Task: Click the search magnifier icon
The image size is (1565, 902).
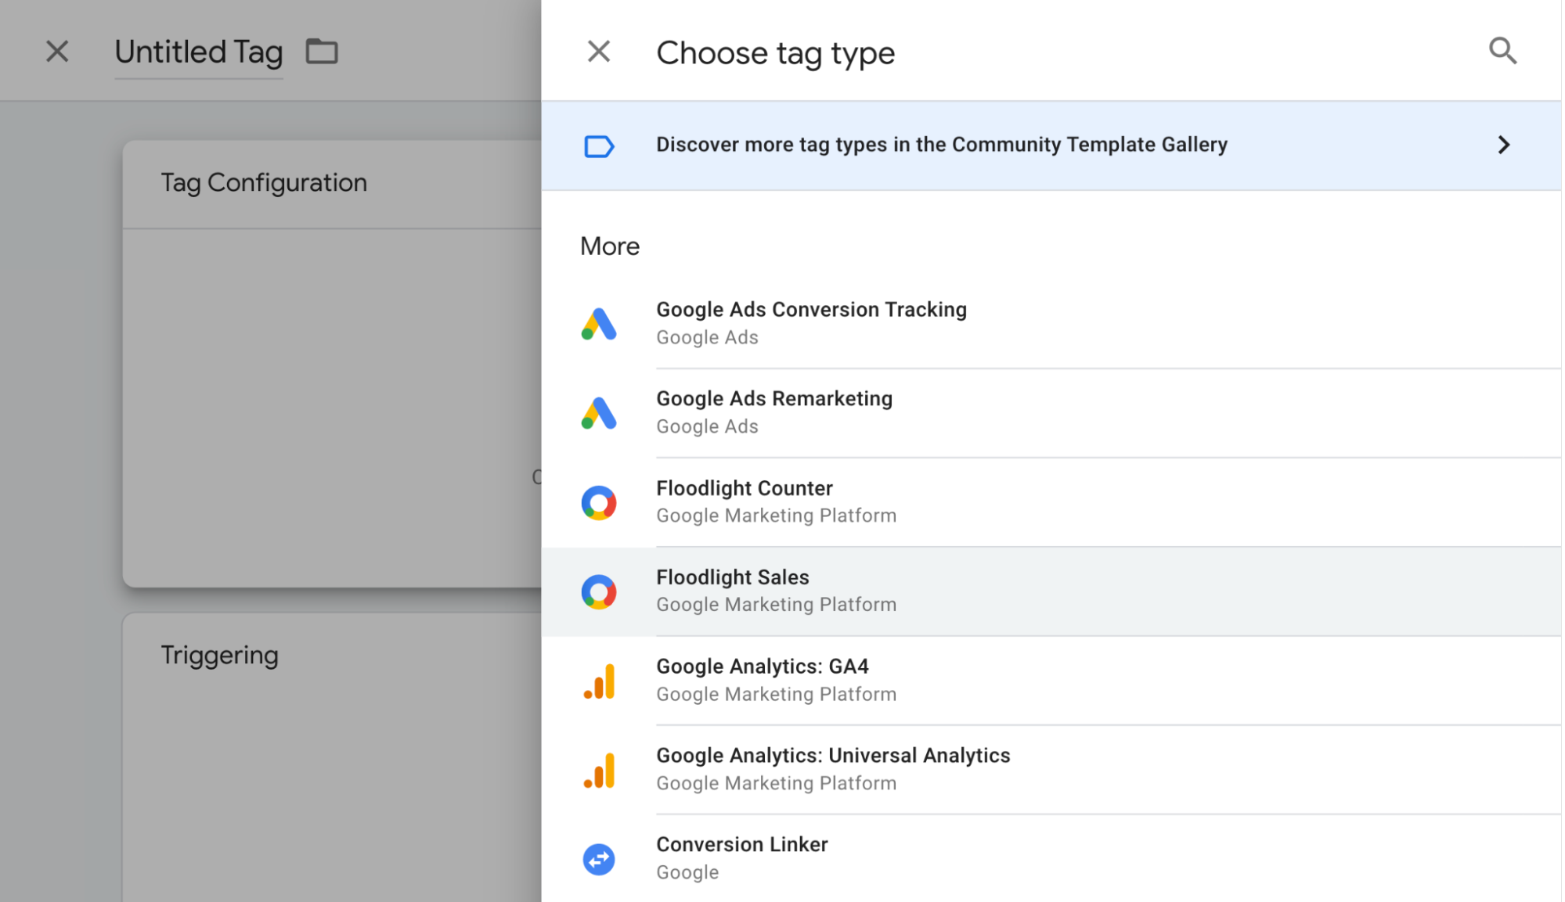Action: point(1502,52)
